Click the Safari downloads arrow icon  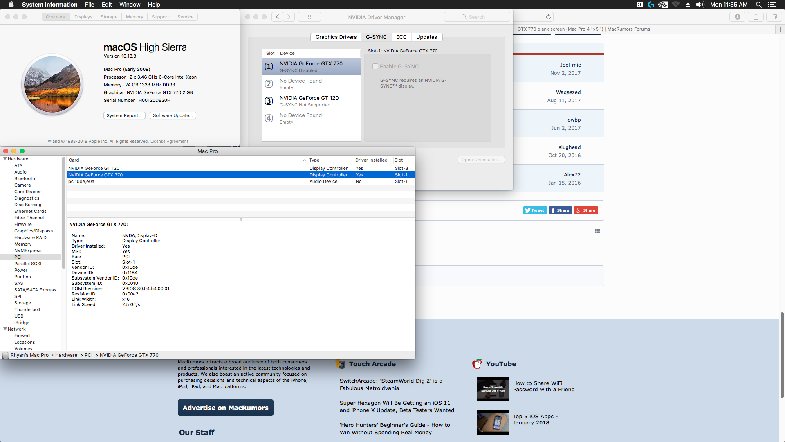click(738, 17)
